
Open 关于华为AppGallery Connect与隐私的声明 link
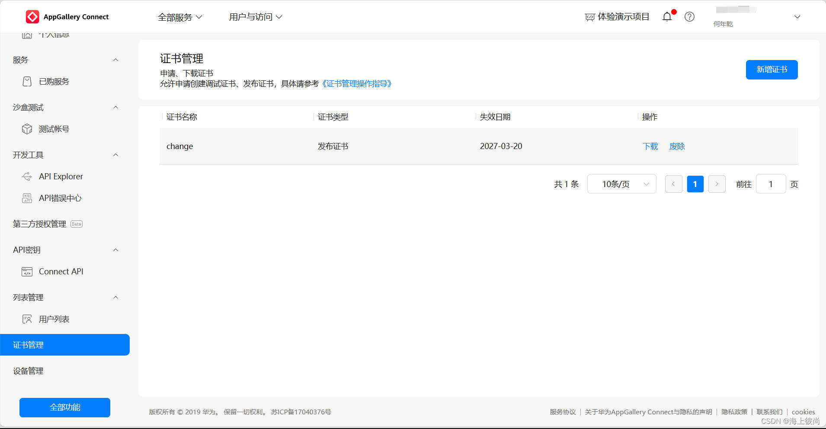click(x=648, y=412)
